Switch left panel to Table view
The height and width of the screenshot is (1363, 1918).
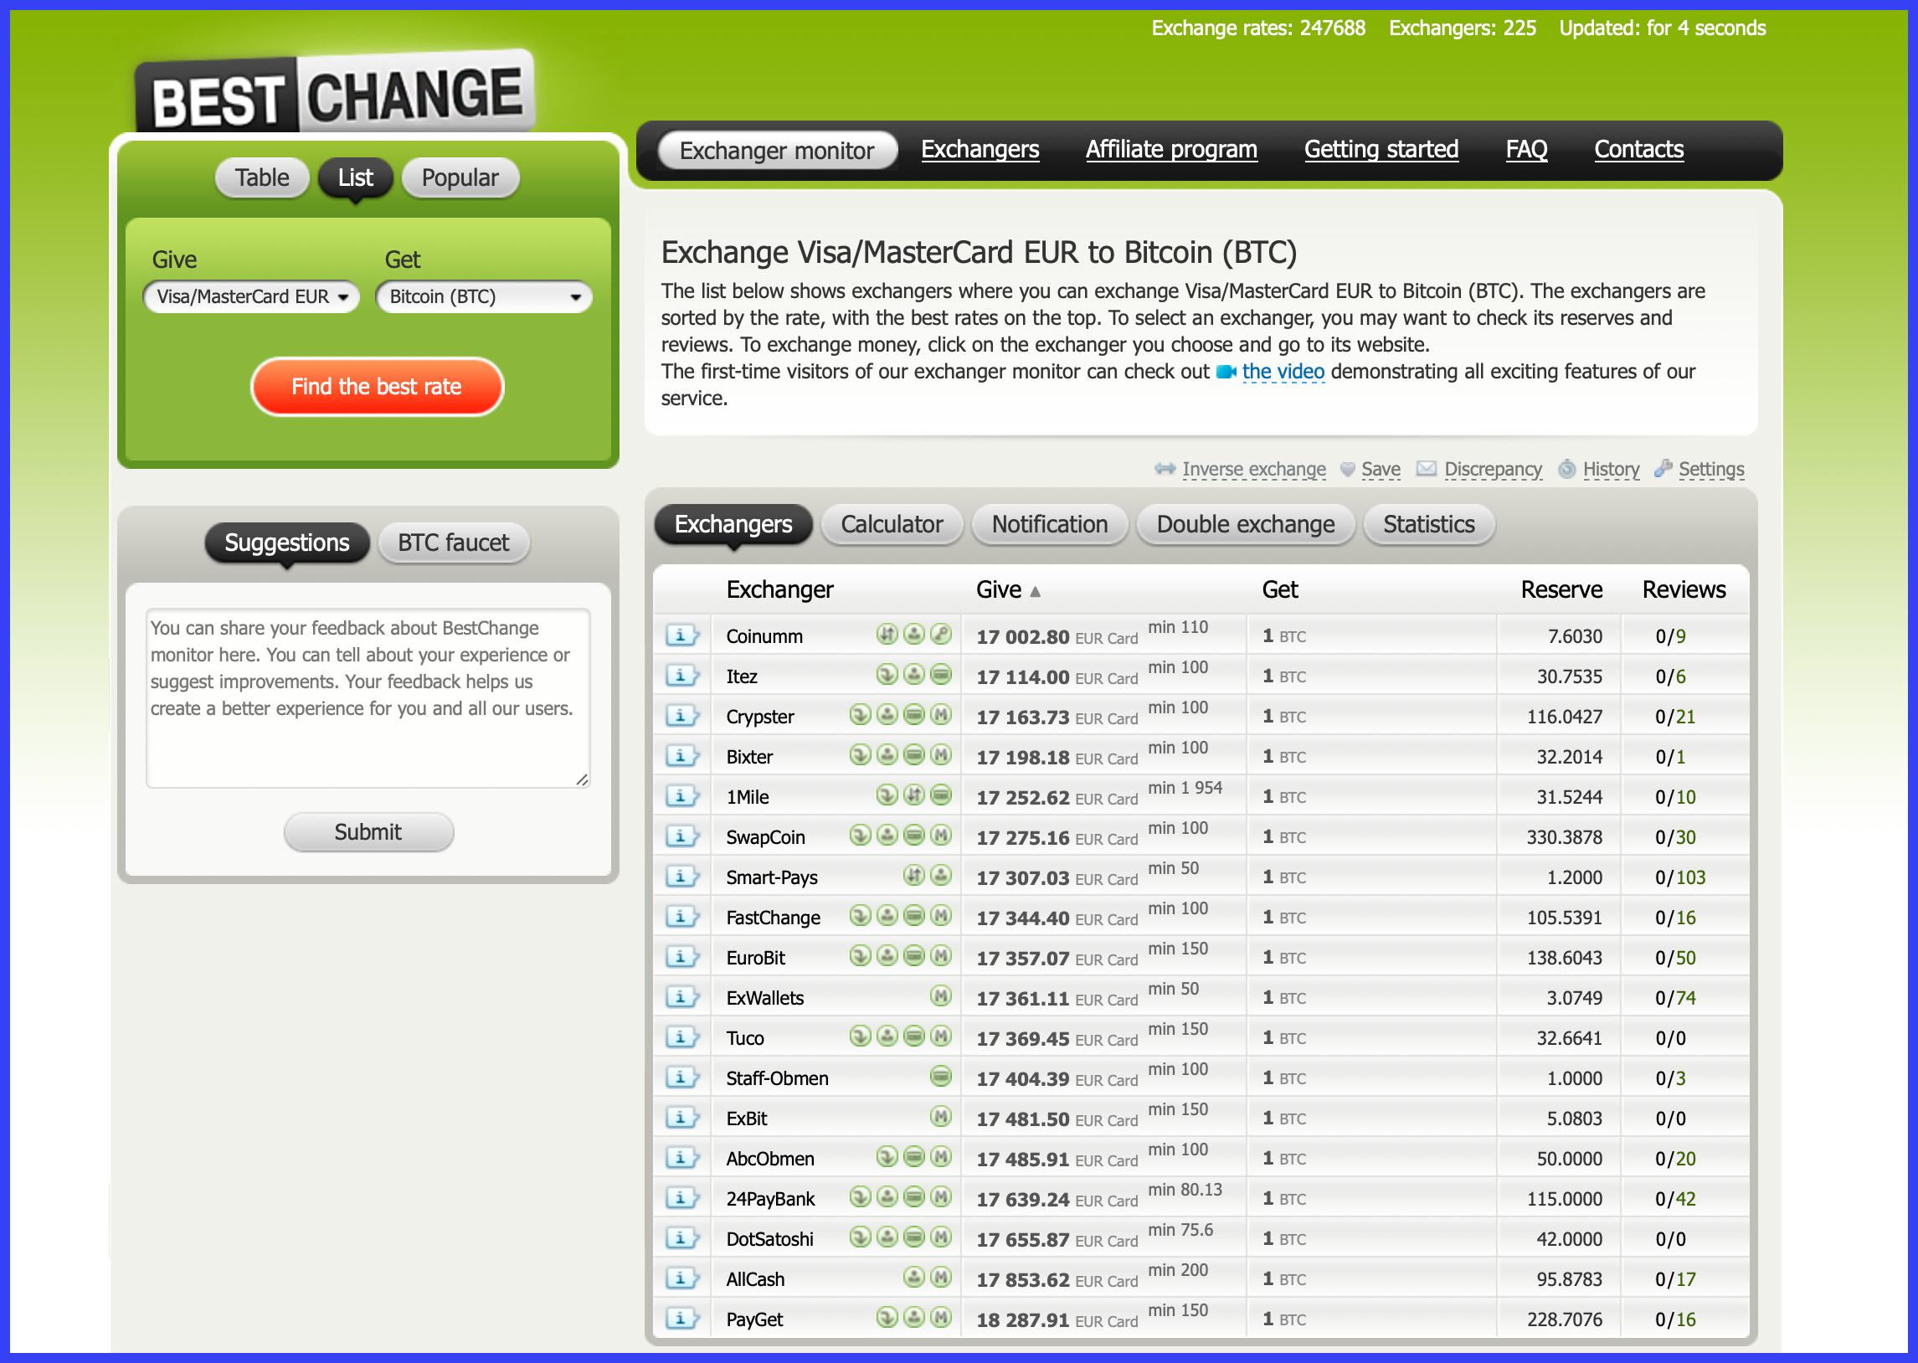(262, 178)
